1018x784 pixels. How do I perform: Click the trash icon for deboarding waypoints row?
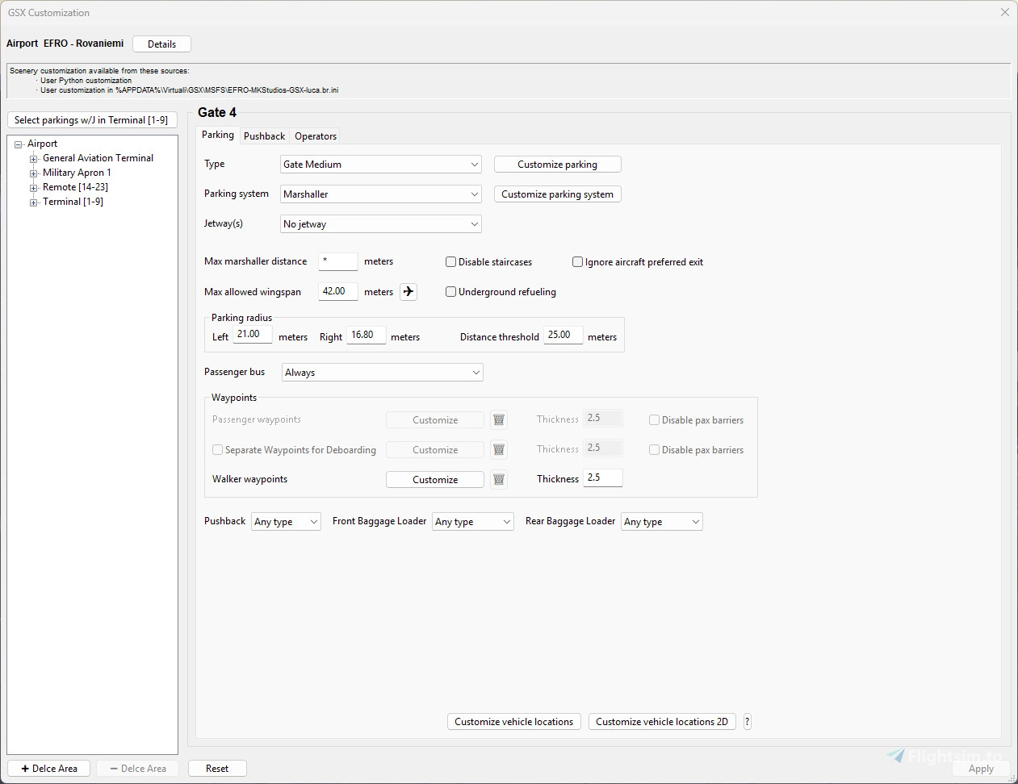(498, 449)
